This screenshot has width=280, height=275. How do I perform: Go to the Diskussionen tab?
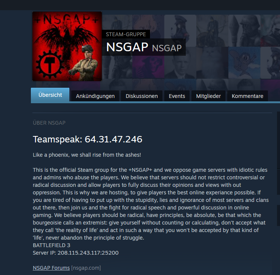tap(142, 96)
